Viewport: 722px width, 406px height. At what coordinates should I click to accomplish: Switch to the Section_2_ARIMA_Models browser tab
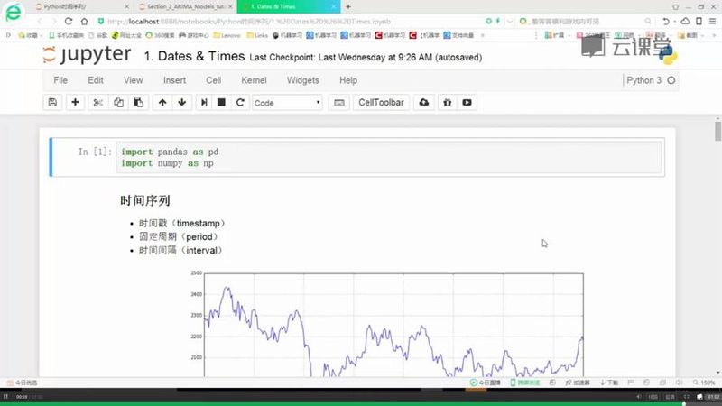(x=186, y=7)
